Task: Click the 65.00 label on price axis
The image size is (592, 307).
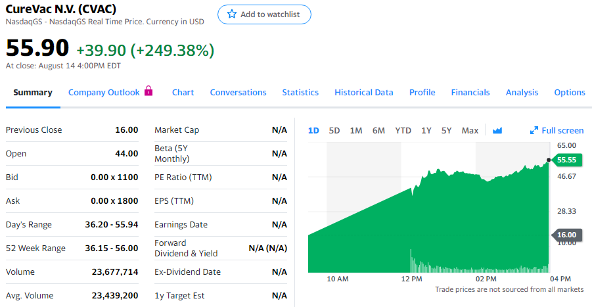Action: point(567,145)
